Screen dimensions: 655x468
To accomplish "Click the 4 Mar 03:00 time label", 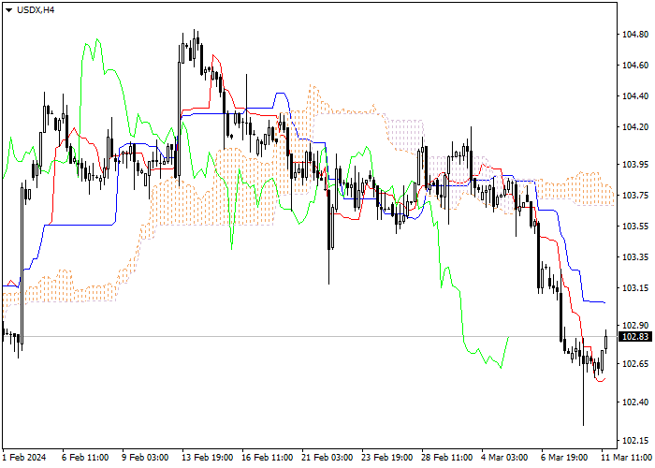I will coord(504,458).
